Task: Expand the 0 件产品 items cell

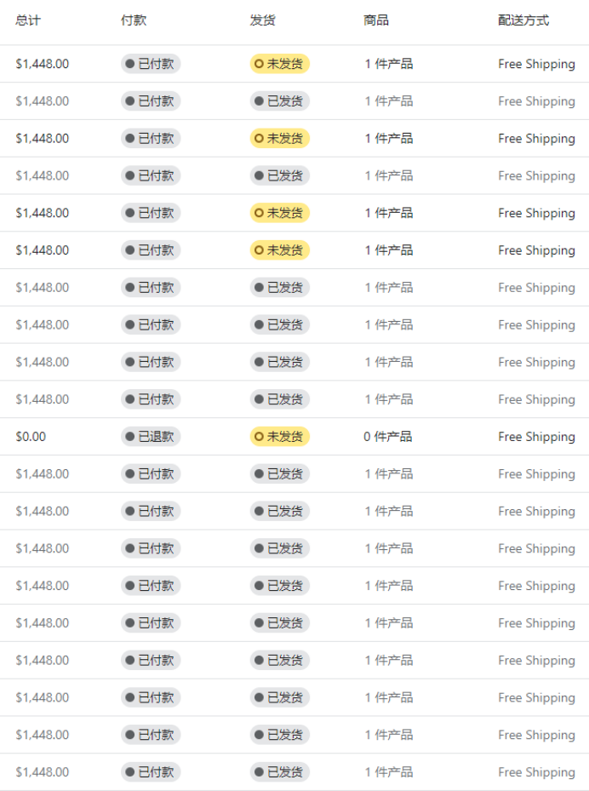Action: click(388, 436)
